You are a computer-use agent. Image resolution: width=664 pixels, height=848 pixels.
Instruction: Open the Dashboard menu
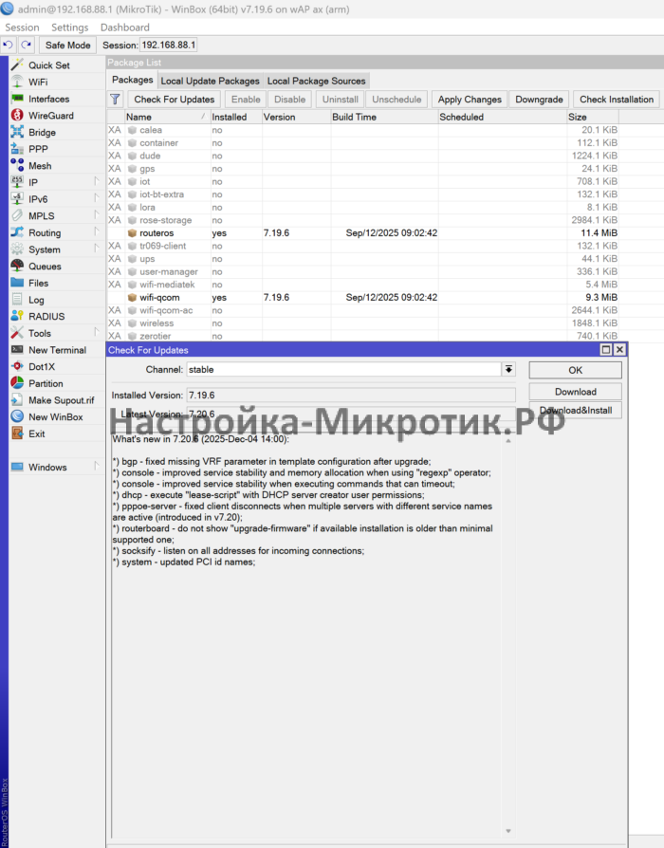pos(125,28)
